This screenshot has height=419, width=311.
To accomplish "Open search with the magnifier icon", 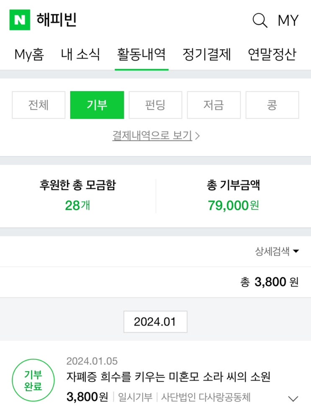I will pyautogui.click(x=260, y=20).
